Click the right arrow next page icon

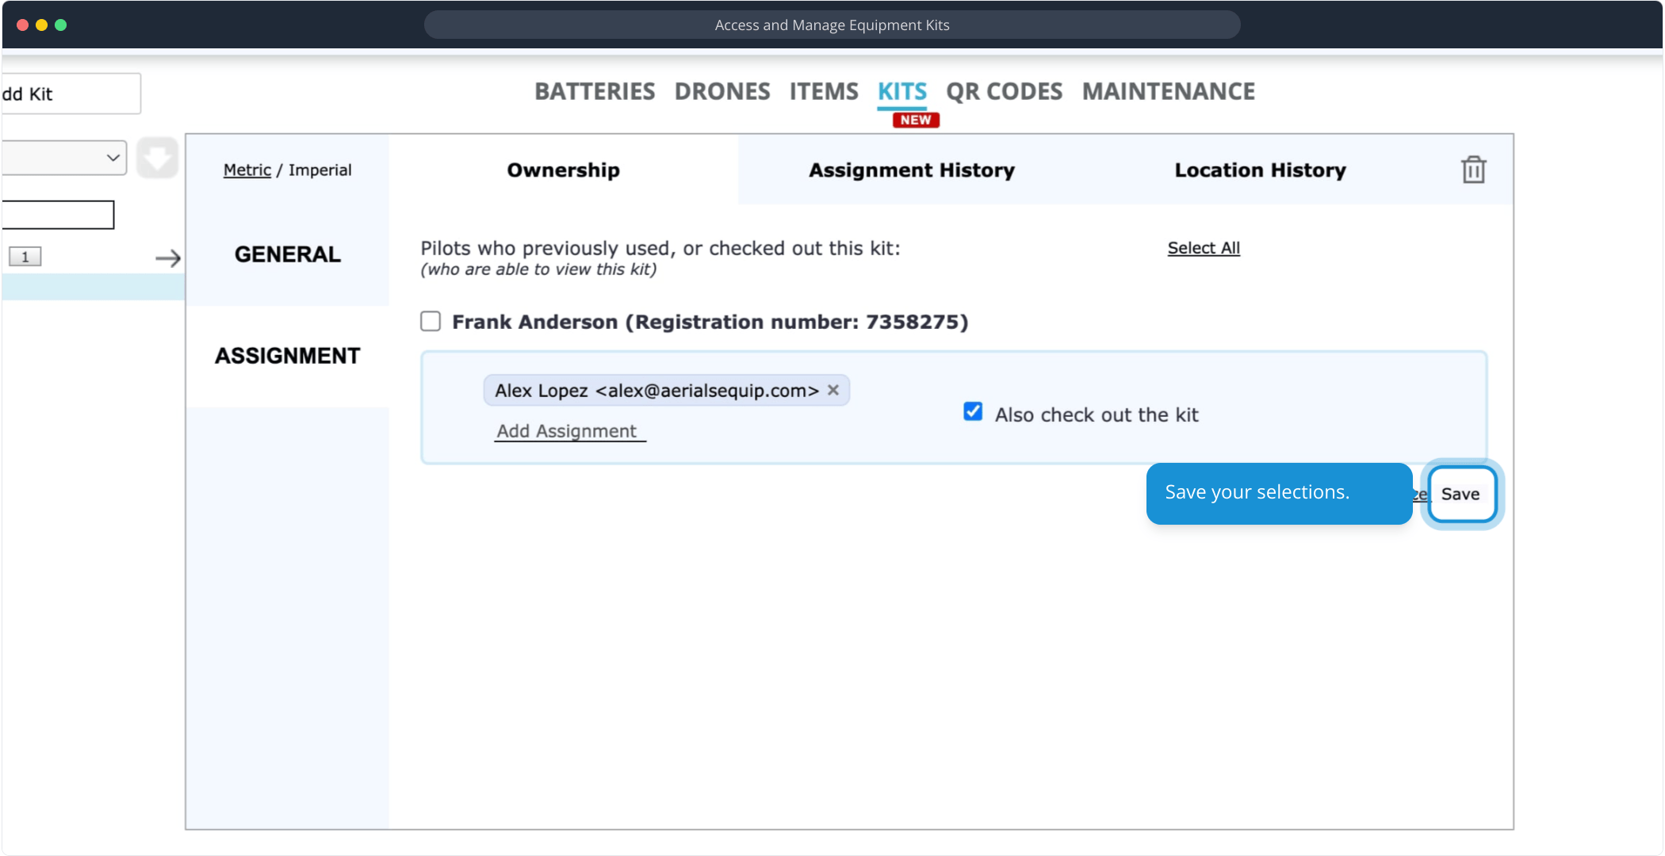167,258
